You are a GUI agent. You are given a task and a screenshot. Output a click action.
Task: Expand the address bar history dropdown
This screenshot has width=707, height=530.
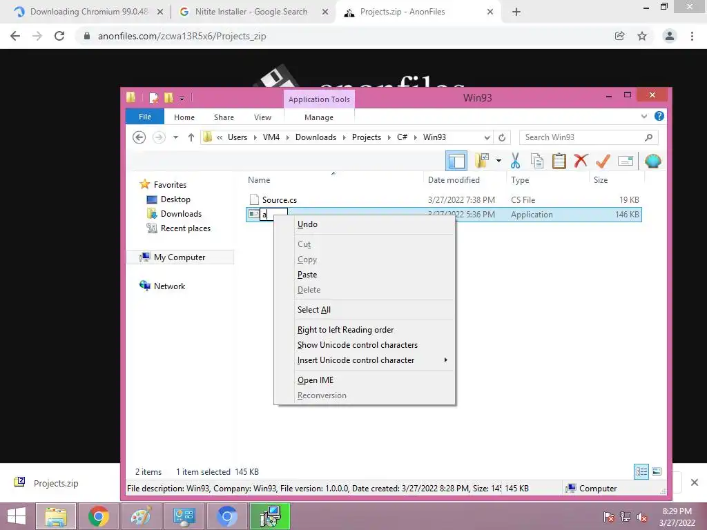pos(487,137)
